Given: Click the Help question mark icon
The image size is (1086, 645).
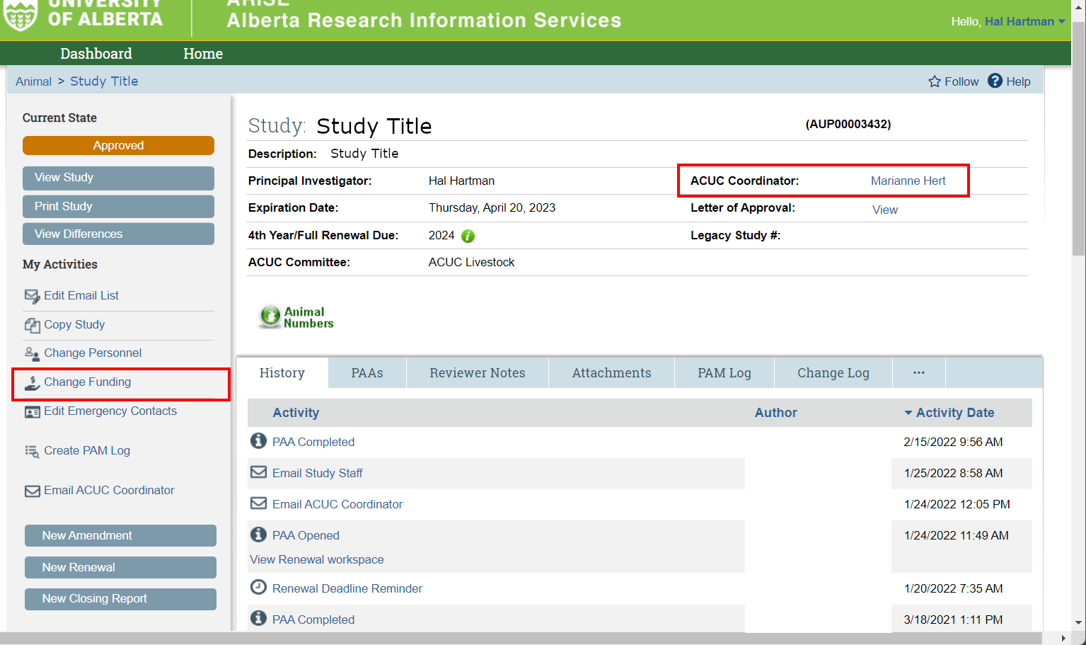Looking at the screenshot, I should [995, 81].
